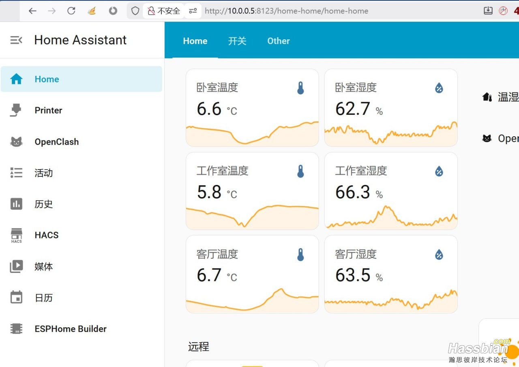The height and width of the screenshot is (367, 519).
Task: Open OpenClash cat icon in sidebar
Action: pyautogui.click(x=16, y=142)
